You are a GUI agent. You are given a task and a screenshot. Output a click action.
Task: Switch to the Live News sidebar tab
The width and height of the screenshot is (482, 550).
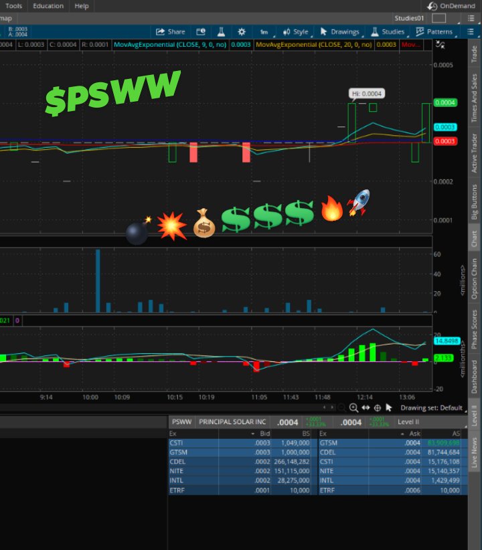coord(474,452)
